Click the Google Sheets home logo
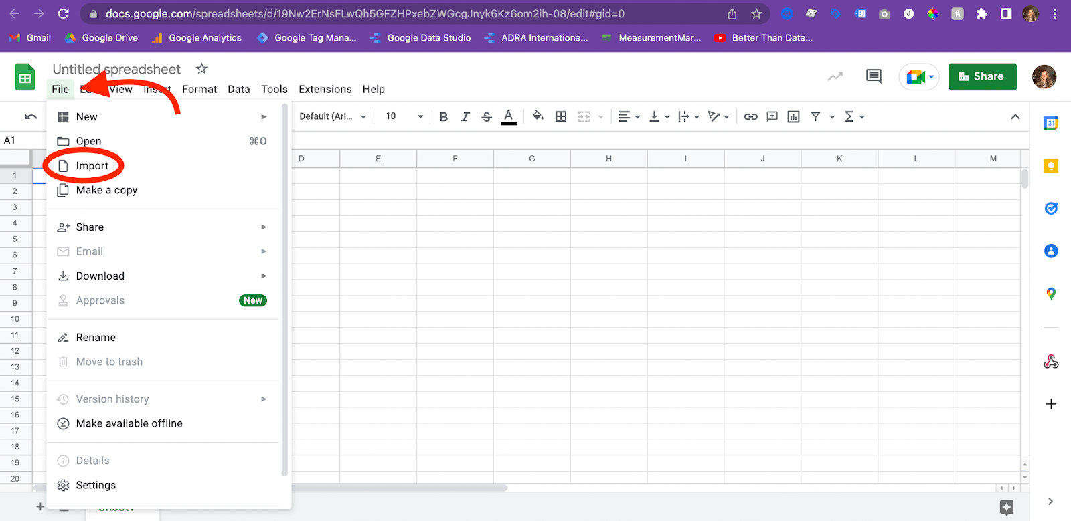 click(x=25, y=77)
